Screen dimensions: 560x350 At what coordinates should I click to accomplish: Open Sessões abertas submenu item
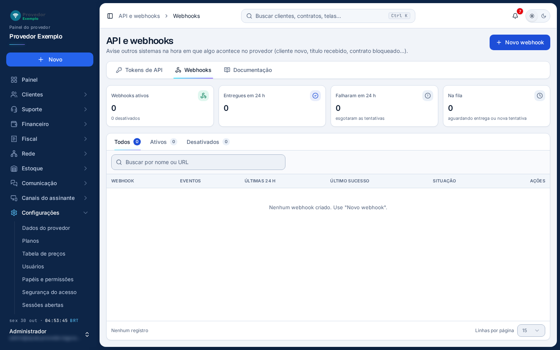[x=43, y=305]
